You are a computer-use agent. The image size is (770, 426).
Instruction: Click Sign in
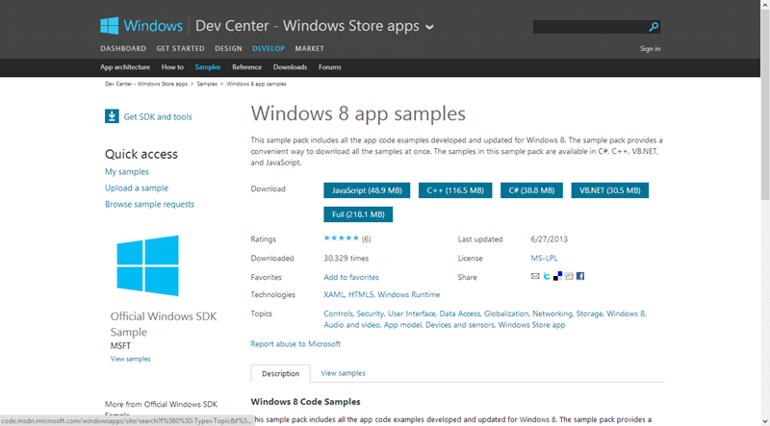point(651,49)
